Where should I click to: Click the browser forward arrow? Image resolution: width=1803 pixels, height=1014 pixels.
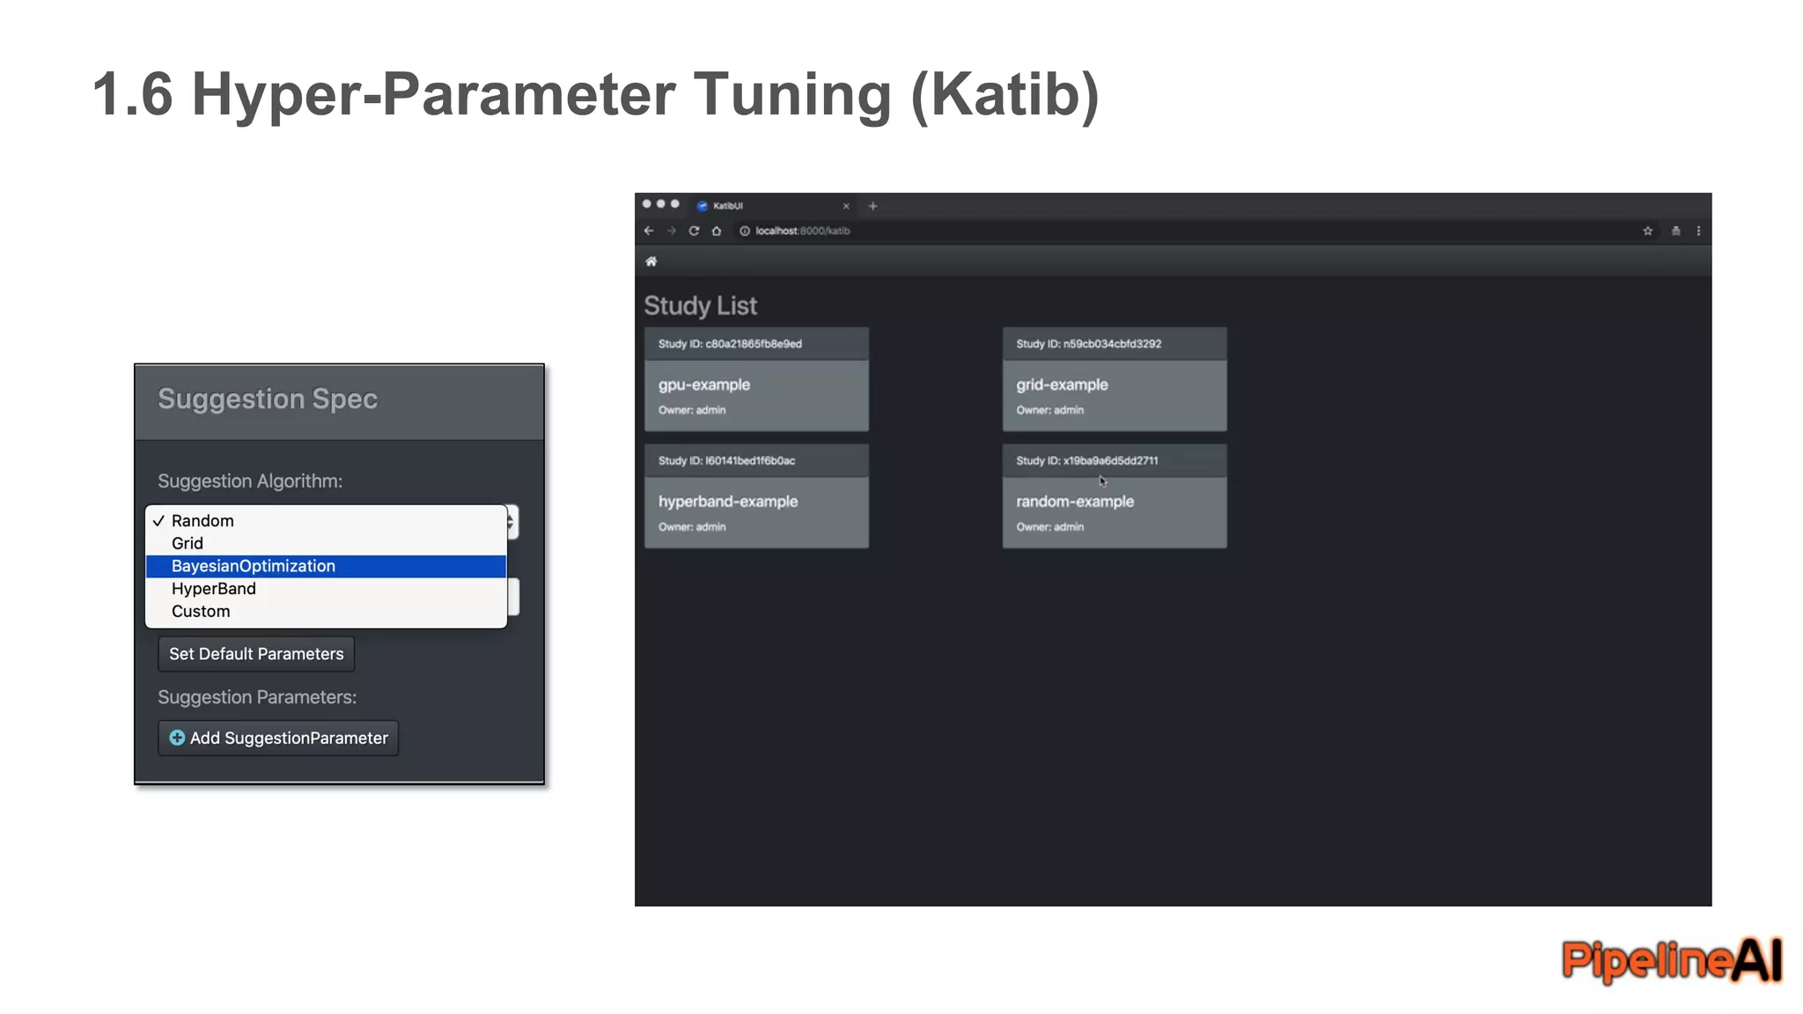(x=672, y=231)
